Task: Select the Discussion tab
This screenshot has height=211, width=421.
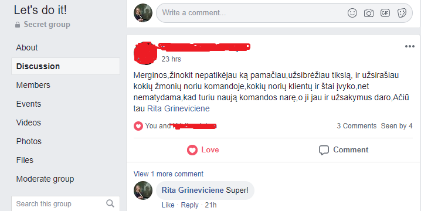Action: (x=66, y=66)
